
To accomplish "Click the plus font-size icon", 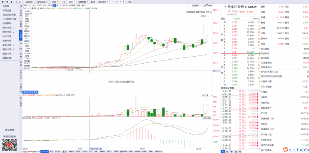I will tap(123, 2).
